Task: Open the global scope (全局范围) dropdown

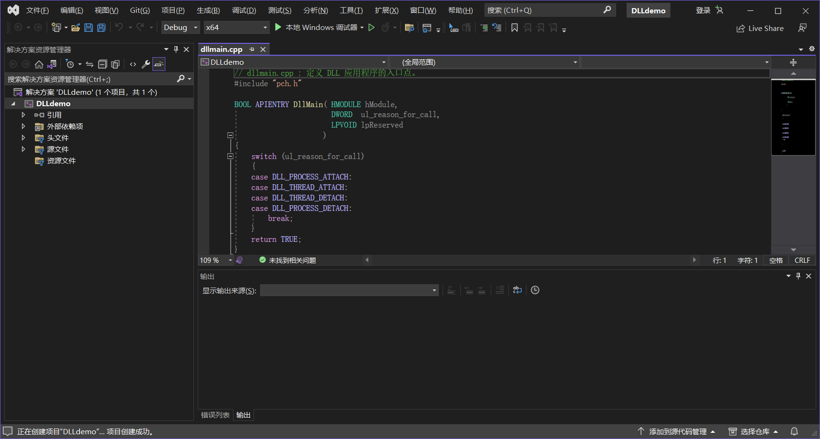Action: point(485,62)
